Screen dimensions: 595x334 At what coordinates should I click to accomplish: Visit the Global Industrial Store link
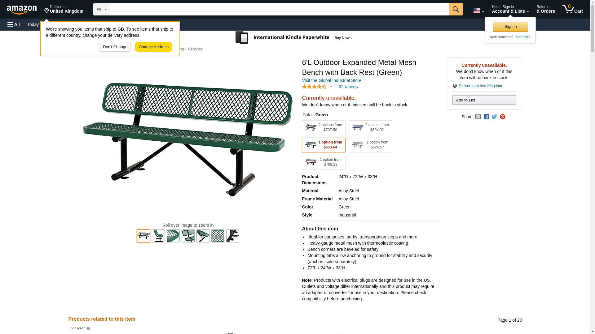pyautogui.click(x=332, y=80)
